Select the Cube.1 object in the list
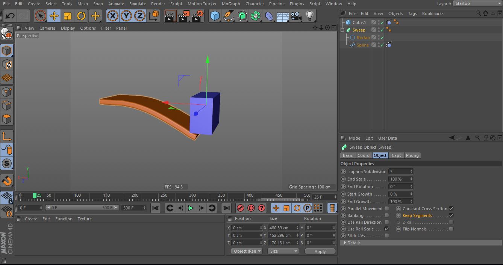The image size is (503, 265). coord(359,23)
